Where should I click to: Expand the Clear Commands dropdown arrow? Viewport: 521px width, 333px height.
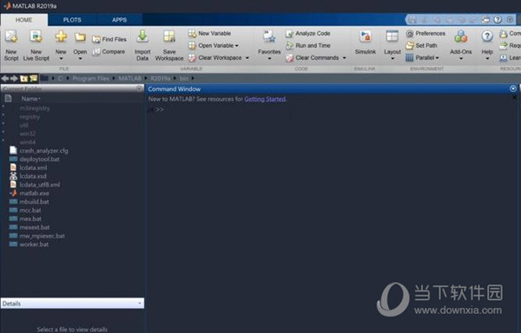[x=344, y=58]
